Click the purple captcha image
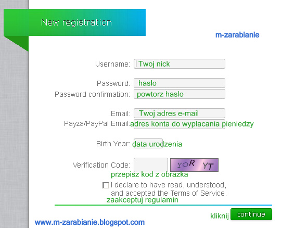This screenshot has height=228, width=282. point(194,165)
